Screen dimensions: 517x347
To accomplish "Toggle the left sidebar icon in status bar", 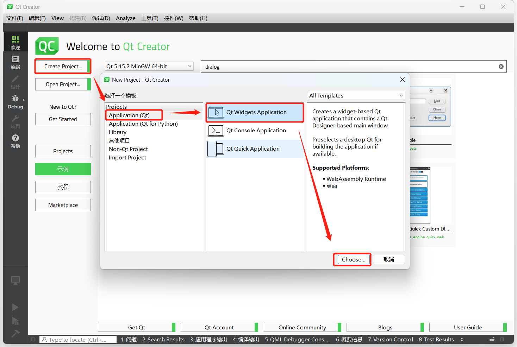I will point(32,339).
